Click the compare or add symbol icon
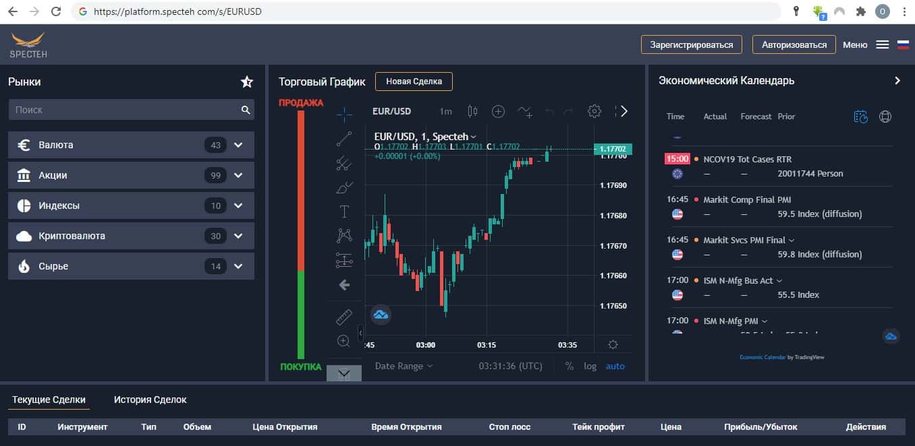915x446 pixels. [x=498, y=111]
